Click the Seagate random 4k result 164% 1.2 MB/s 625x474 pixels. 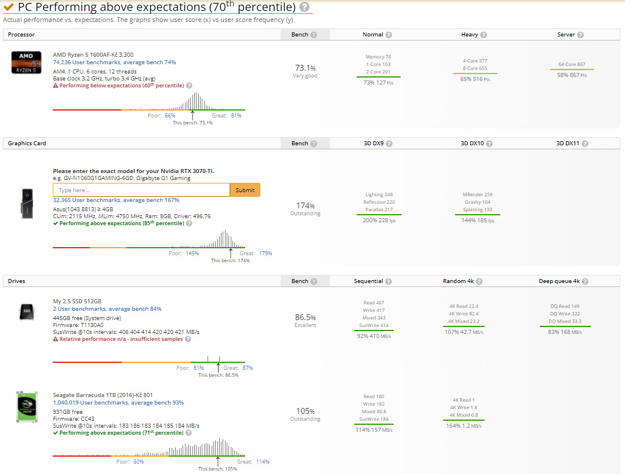click(x=464, y=426)
